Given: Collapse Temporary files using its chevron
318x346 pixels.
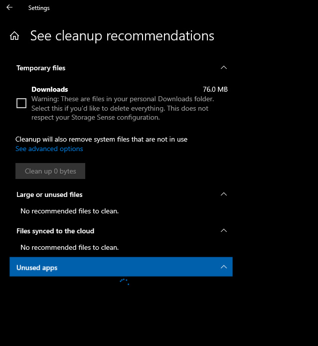Looking at the screenshot, I should click(x=224, y=68).
